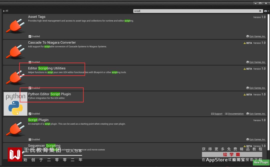
Task: Expand the All category arrow
Action: pos(4,11)
